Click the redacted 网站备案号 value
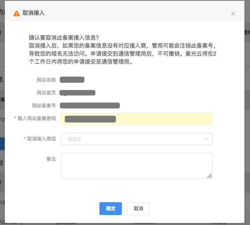Screen dimensions: 250x225 [90, 106]
